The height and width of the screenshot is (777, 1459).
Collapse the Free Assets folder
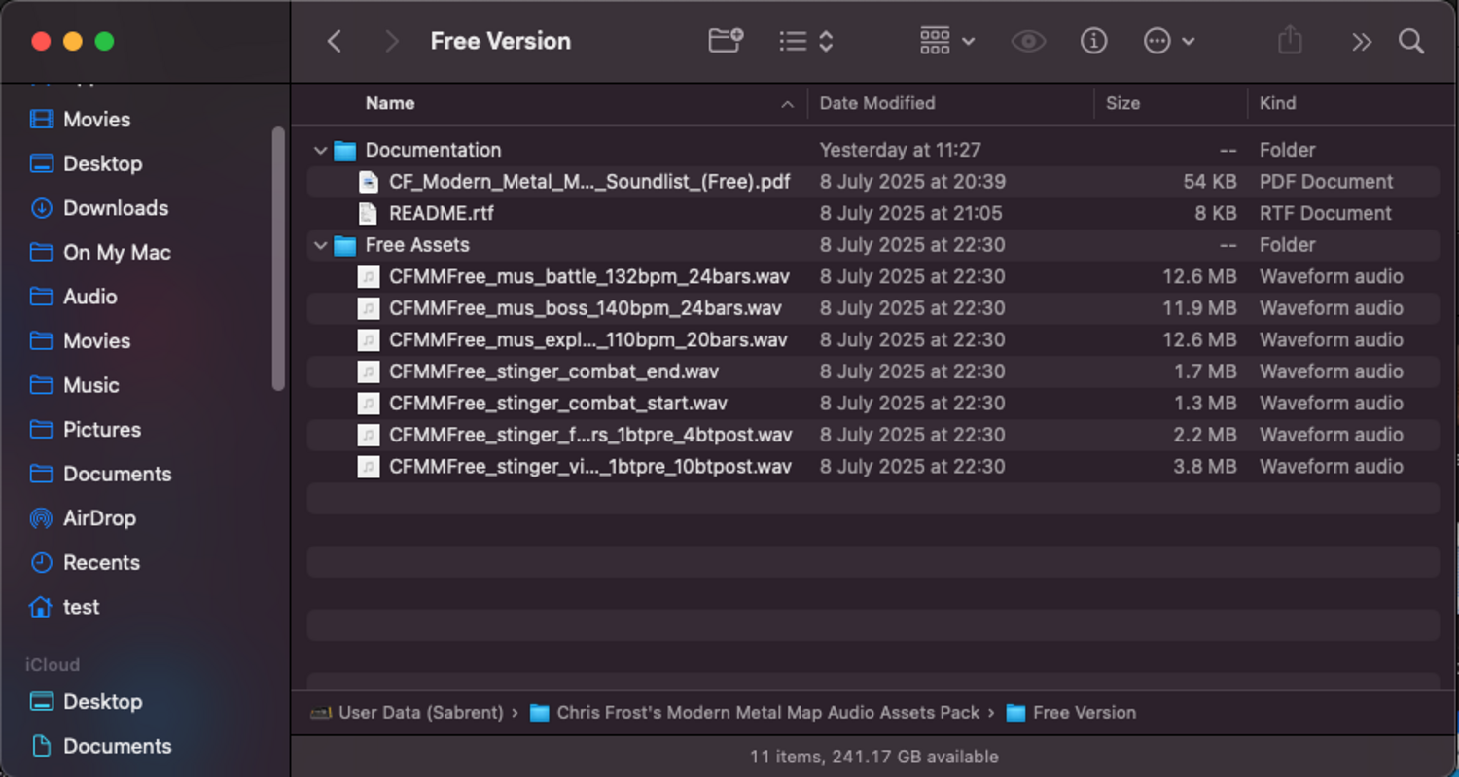320,245
